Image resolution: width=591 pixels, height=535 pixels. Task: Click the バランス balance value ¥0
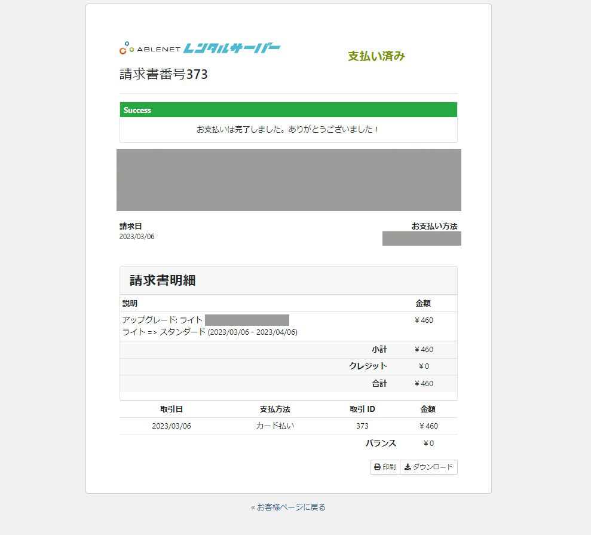pos(428,444)
